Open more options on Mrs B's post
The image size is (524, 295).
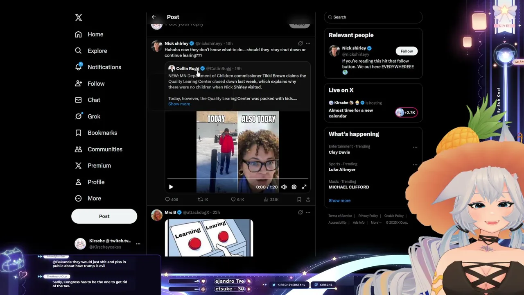(308, 212)
